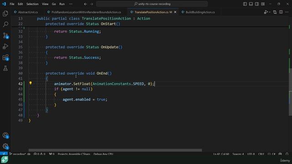292x164 pixels.
Task: Click sticky header line OnStart()
Action: pyautogui.click(x=83, y=24)
